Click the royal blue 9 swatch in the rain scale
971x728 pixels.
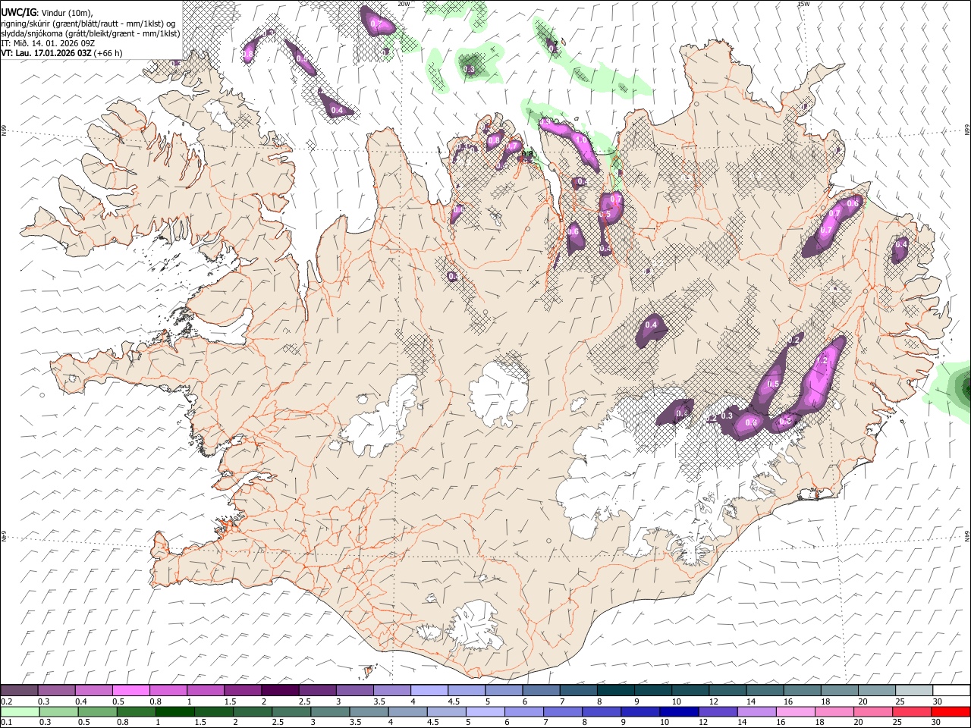[639, 712]
